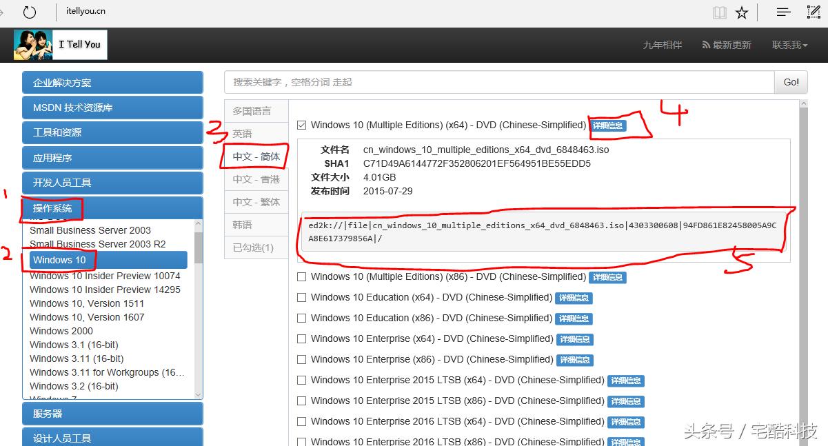828x446 pixels.
Task: Uncheck Windows 10 (Multiple Editions) x64 DVD
Action: [301, 125]
